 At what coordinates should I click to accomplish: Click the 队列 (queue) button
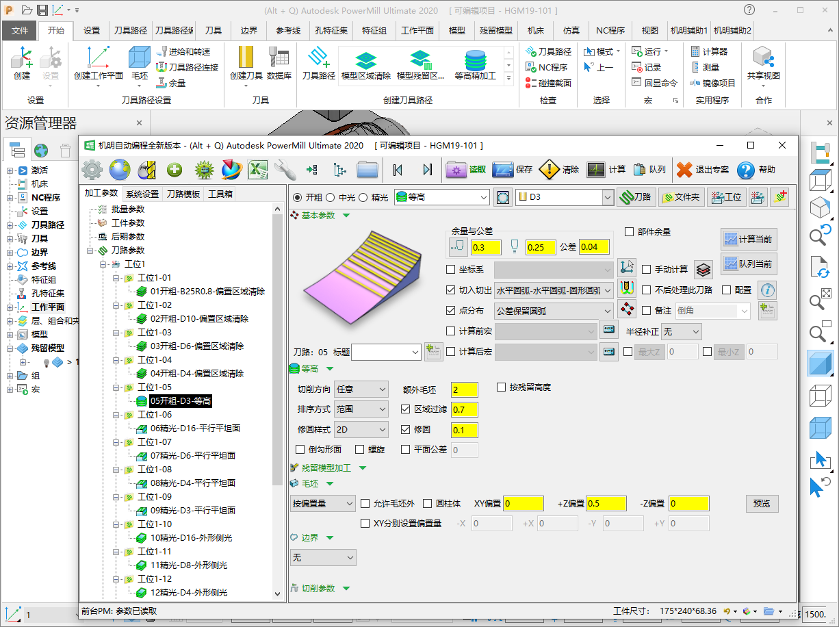tap(649, 170)
